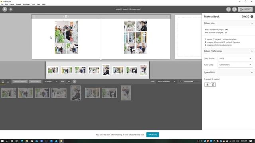Image resolution: width=255 pixels, height=143 pixels.
Task: Open the Spread menu
Action: pos(18,4)
